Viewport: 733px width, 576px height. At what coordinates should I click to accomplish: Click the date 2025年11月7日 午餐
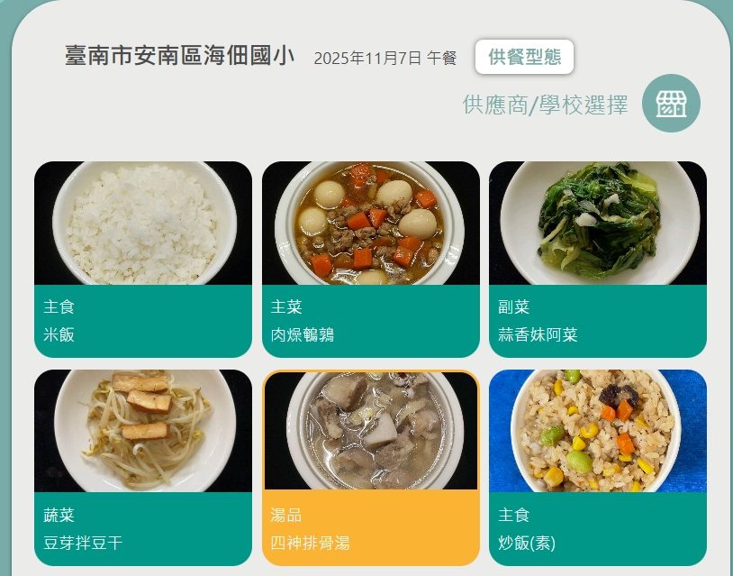coord(385,58)
